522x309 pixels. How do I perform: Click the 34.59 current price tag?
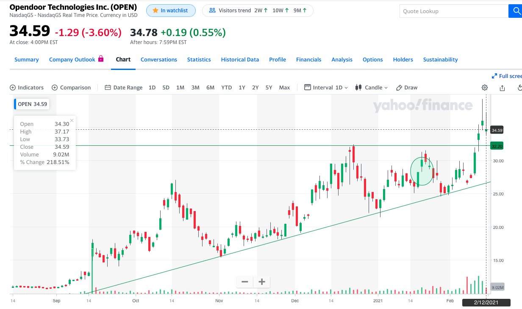click(497, 130)
